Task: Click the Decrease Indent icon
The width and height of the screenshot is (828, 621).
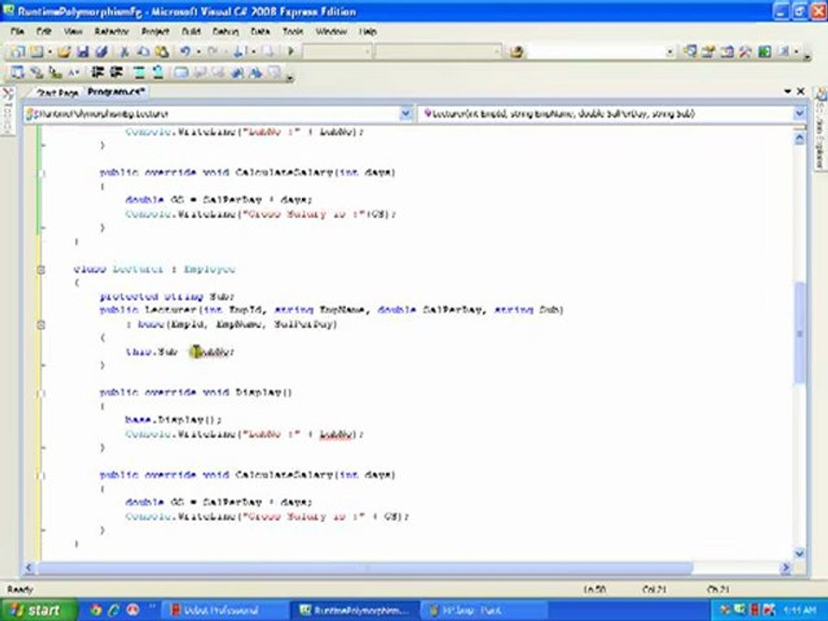Action: (97, 72)
